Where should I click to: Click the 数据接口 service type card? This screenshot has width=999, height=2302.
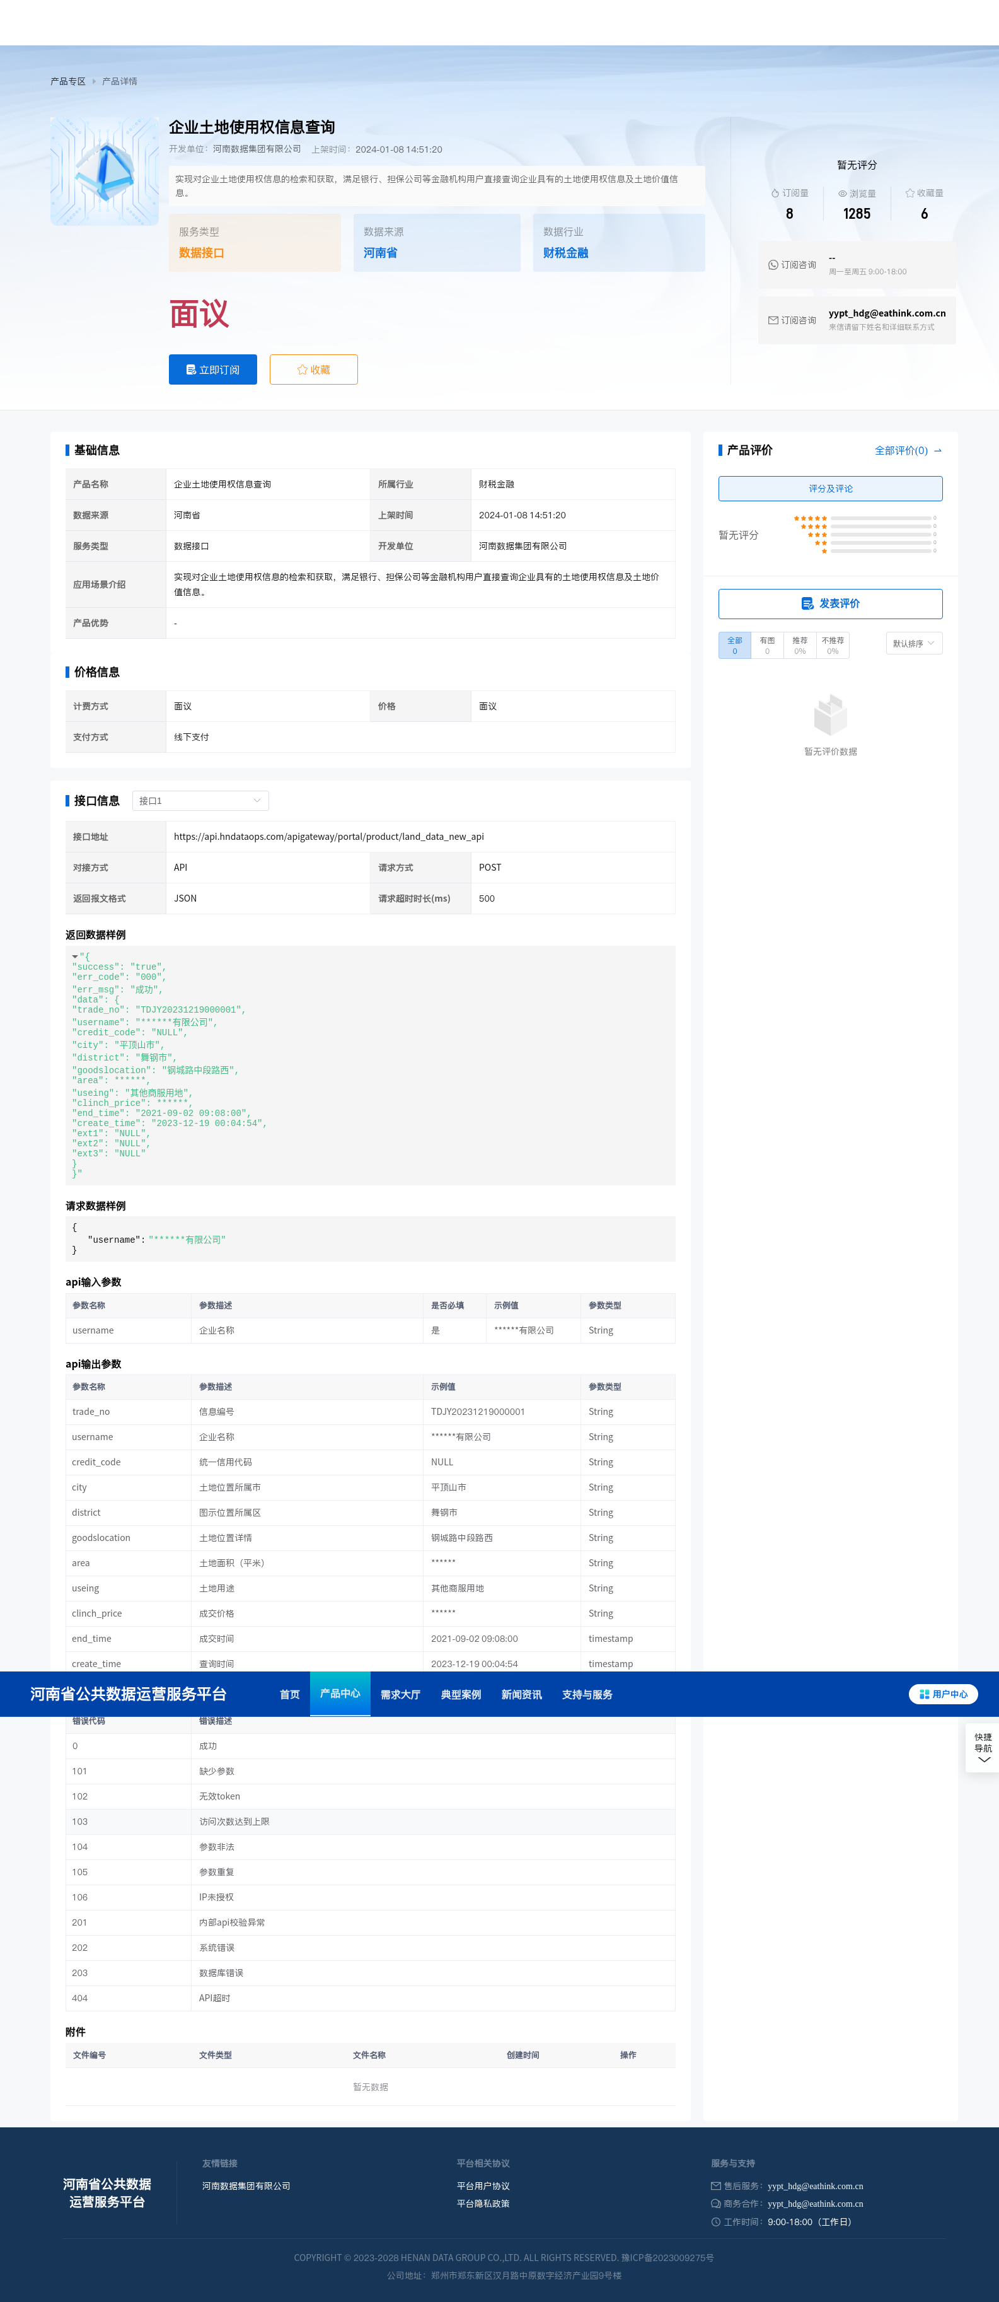(x=255, y=242)
